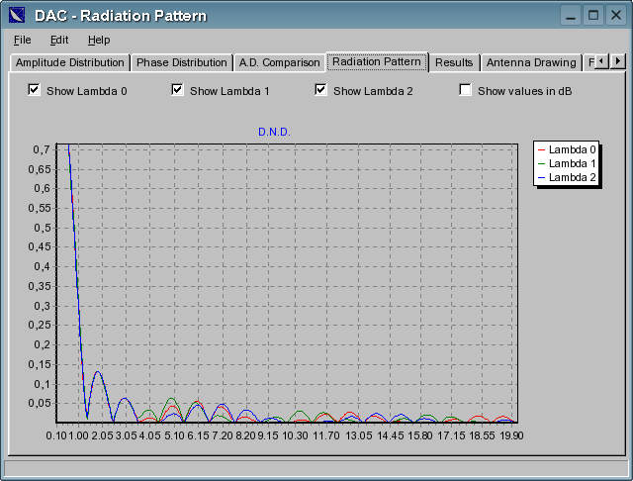The image size is (633, 481).
Task: Click the Lambda 2 legend entry
Action: point(567,177)
